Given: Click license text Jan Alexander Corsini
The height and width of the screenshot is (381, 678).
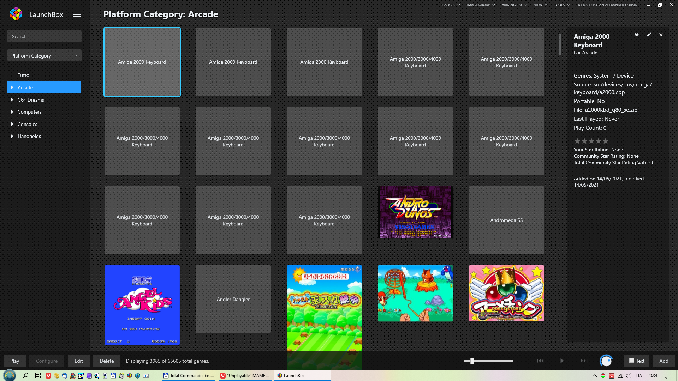Looking at the screenshot, I should pyautogui.click(x=607, y=5).
